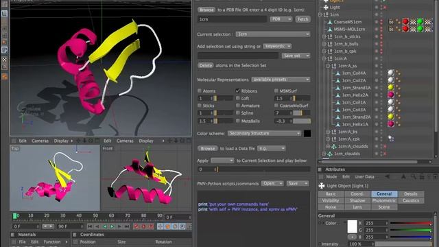Enable the CoarseMolSurf checkbox
The height and width of the screenshot is (247, 439).
[x=276, y=106]
